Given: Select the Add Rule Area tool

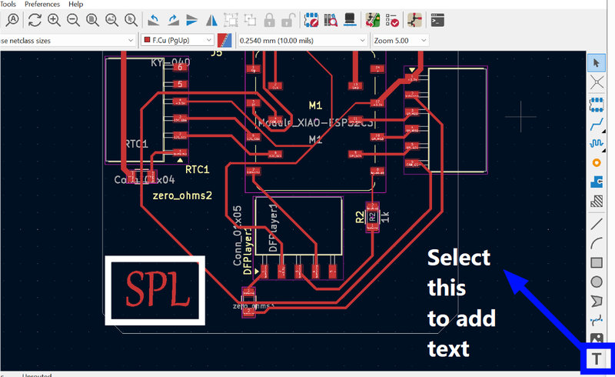Looking at the screenshot, I should 597,202.
